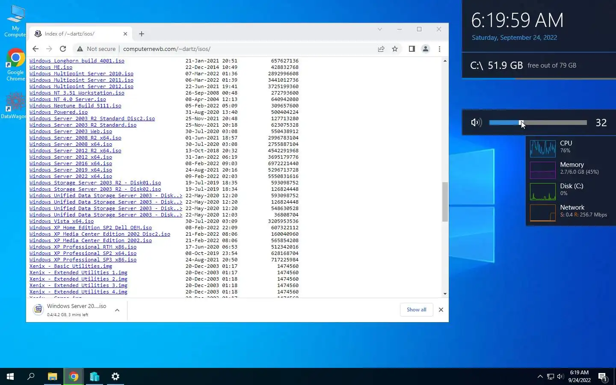The image size is (616, 385).
Task: Click the Chrome forward arrow
Action: click(49, 49)
